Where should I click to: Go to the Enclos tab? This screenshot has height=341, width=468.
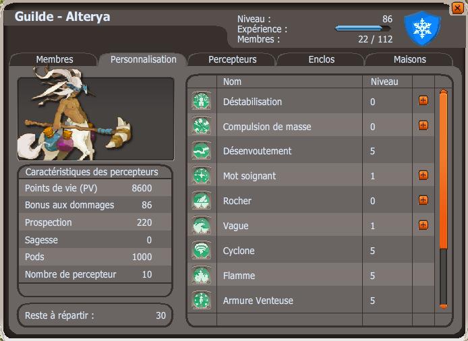321,59
